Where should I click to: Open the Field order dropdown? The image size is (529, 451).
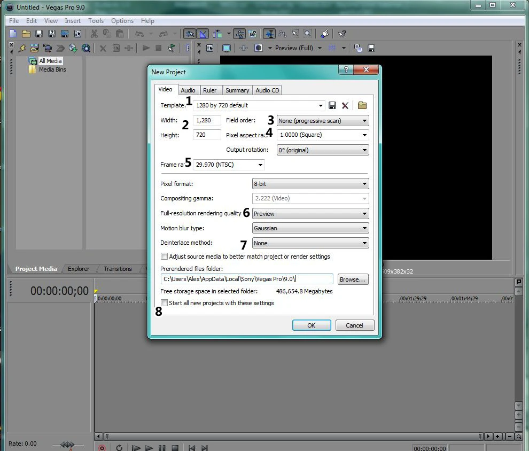click(x=323, y=121)
